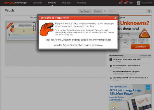Expand the user account dropdown arrow
This screenshot has width=154, height=110.
point(152,3)
